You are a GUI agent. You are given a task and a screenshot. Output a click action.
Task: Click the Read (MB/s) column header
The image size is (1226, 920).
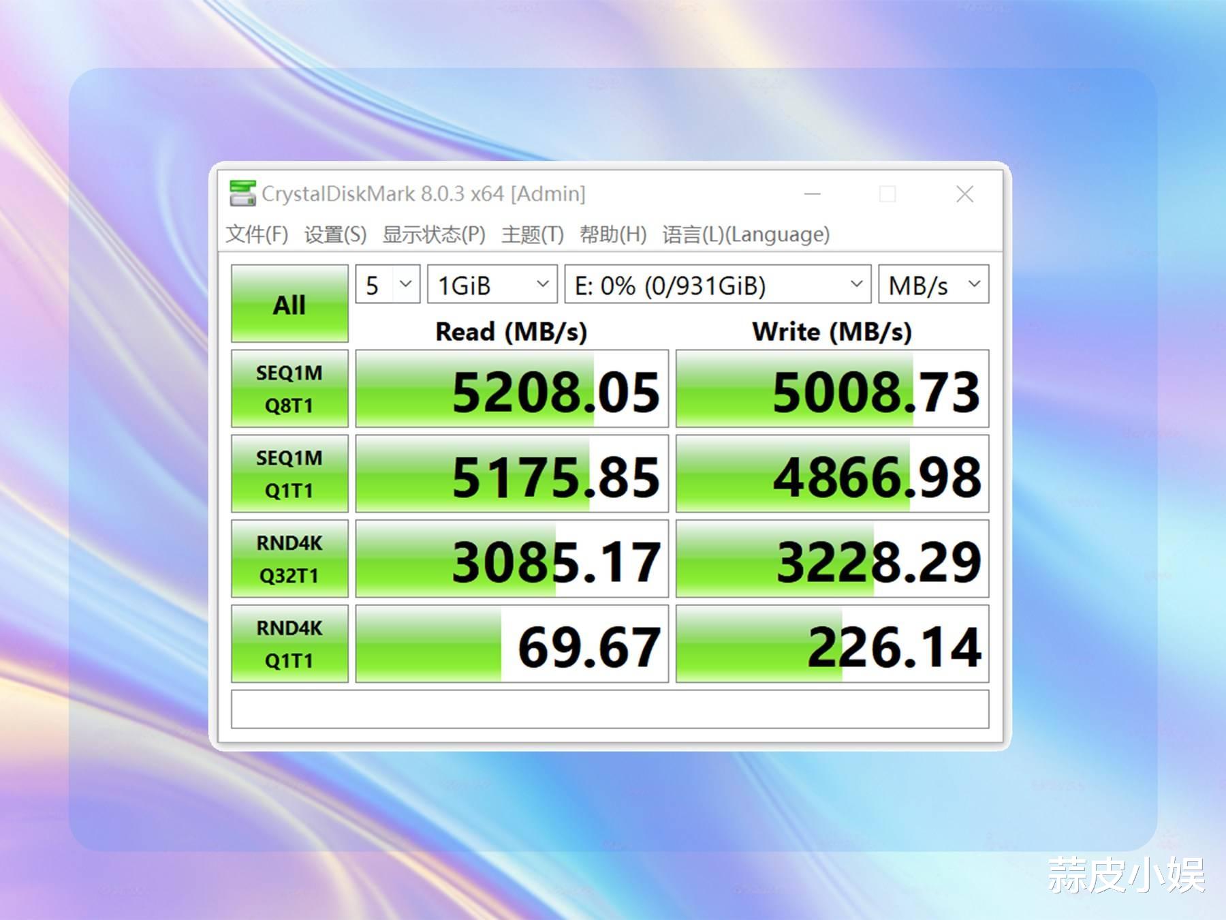[x=512, y=332]
